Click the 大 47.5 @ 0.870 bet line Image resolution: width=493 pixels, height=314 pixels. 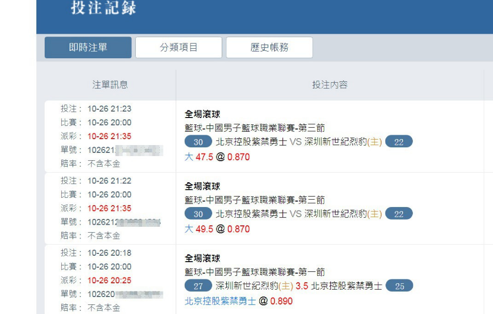[x=217, y=157]
